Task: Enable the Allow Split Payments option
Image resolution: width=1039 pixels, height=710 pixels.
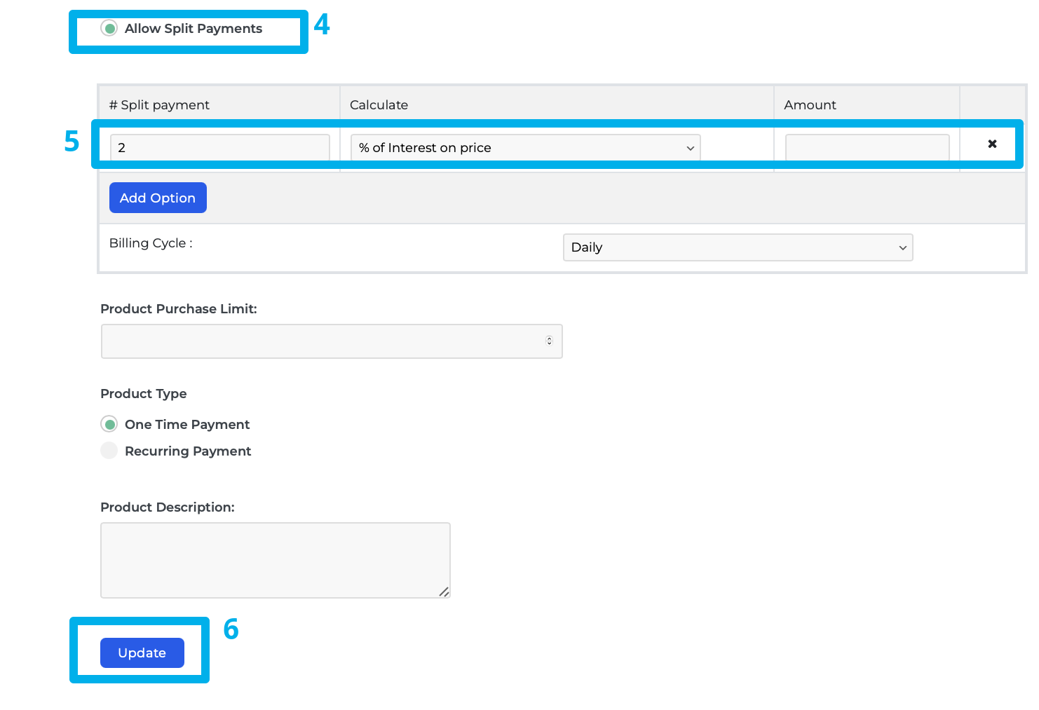Action: [109, 29]
